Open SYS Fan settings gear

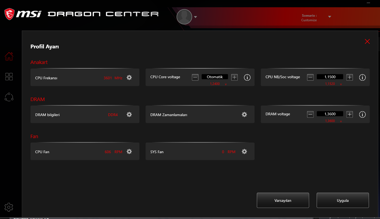244,152
